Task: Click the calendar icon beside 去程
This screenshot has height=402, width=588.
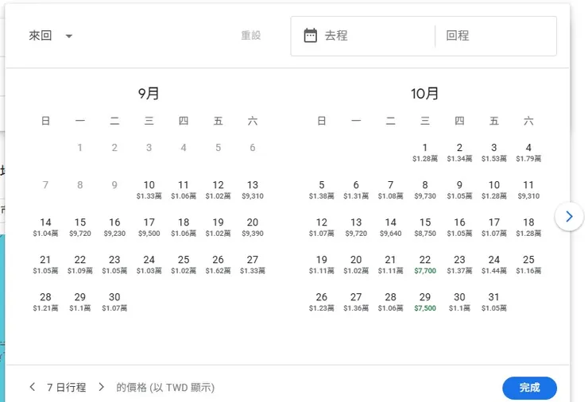Action: click(x=311, y=36)
